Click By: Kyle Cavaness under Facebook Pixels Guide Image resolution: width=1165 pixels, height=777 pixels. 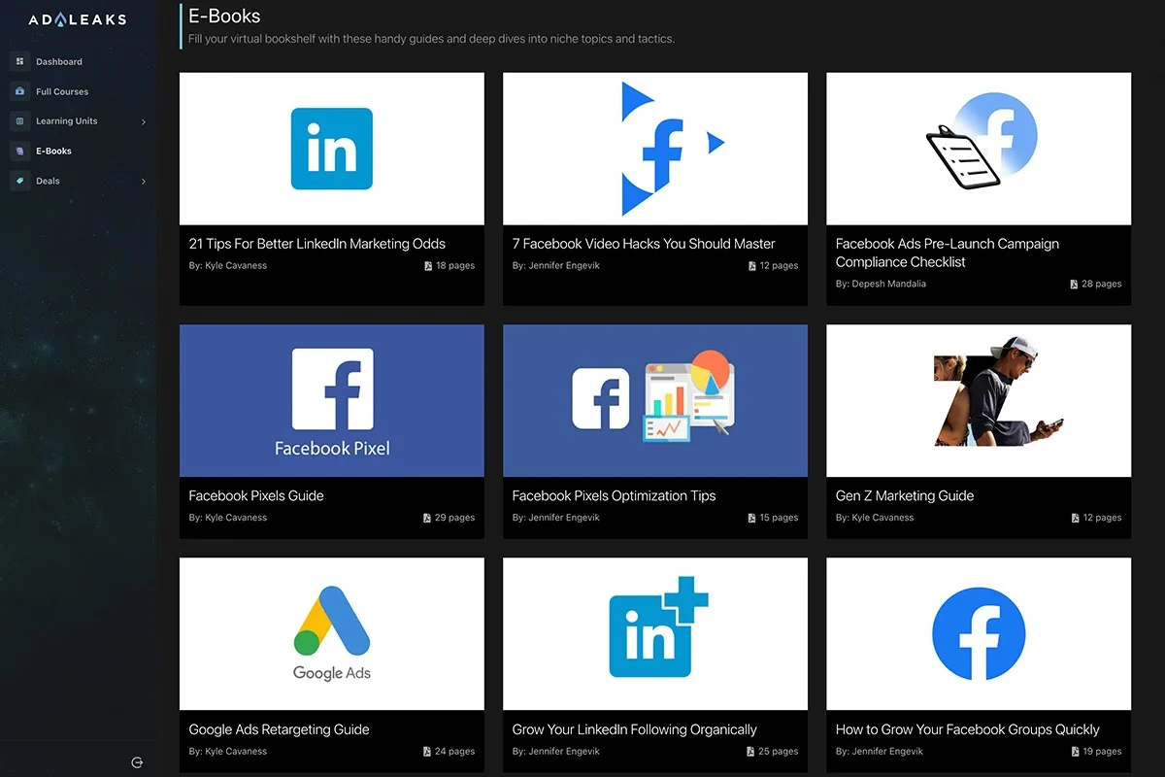(x=227, y=518)
